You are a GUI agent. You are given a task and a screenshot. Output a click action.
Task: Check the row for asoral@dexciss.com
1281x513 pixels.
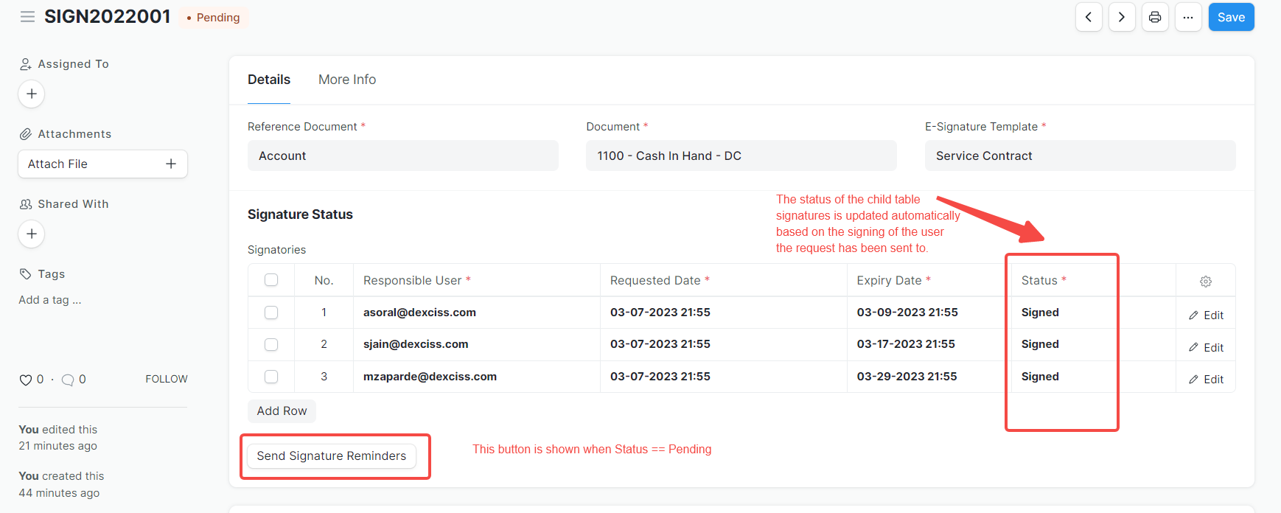click(x=271, y=313)
